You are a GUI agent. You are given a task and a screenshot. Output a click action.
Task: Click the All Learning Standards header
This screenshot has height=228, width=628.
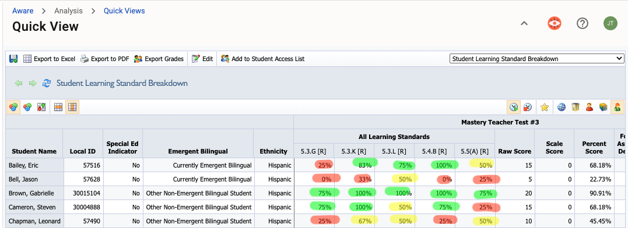[x=394, y=137]
